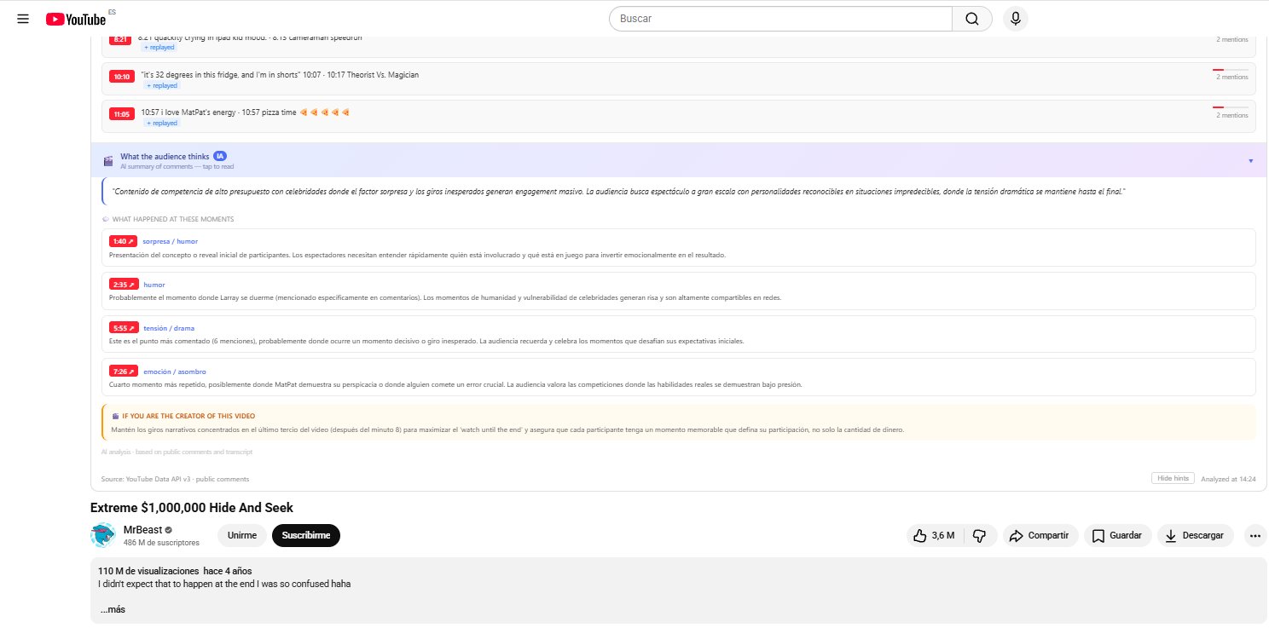Click the 'emoción / asombro' tag
This screenshot has height=628, width=1269.
(x=174, y=372)
